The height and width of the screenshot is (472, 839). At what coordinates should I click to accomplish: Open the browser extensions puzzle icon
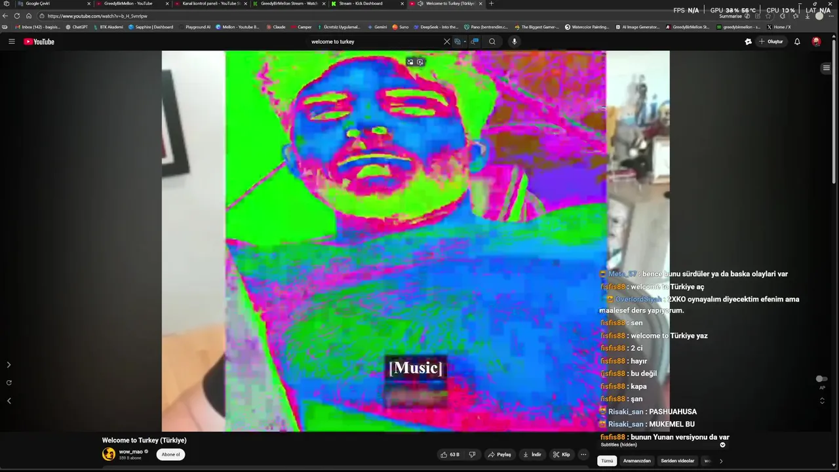[x=782, y=16]
